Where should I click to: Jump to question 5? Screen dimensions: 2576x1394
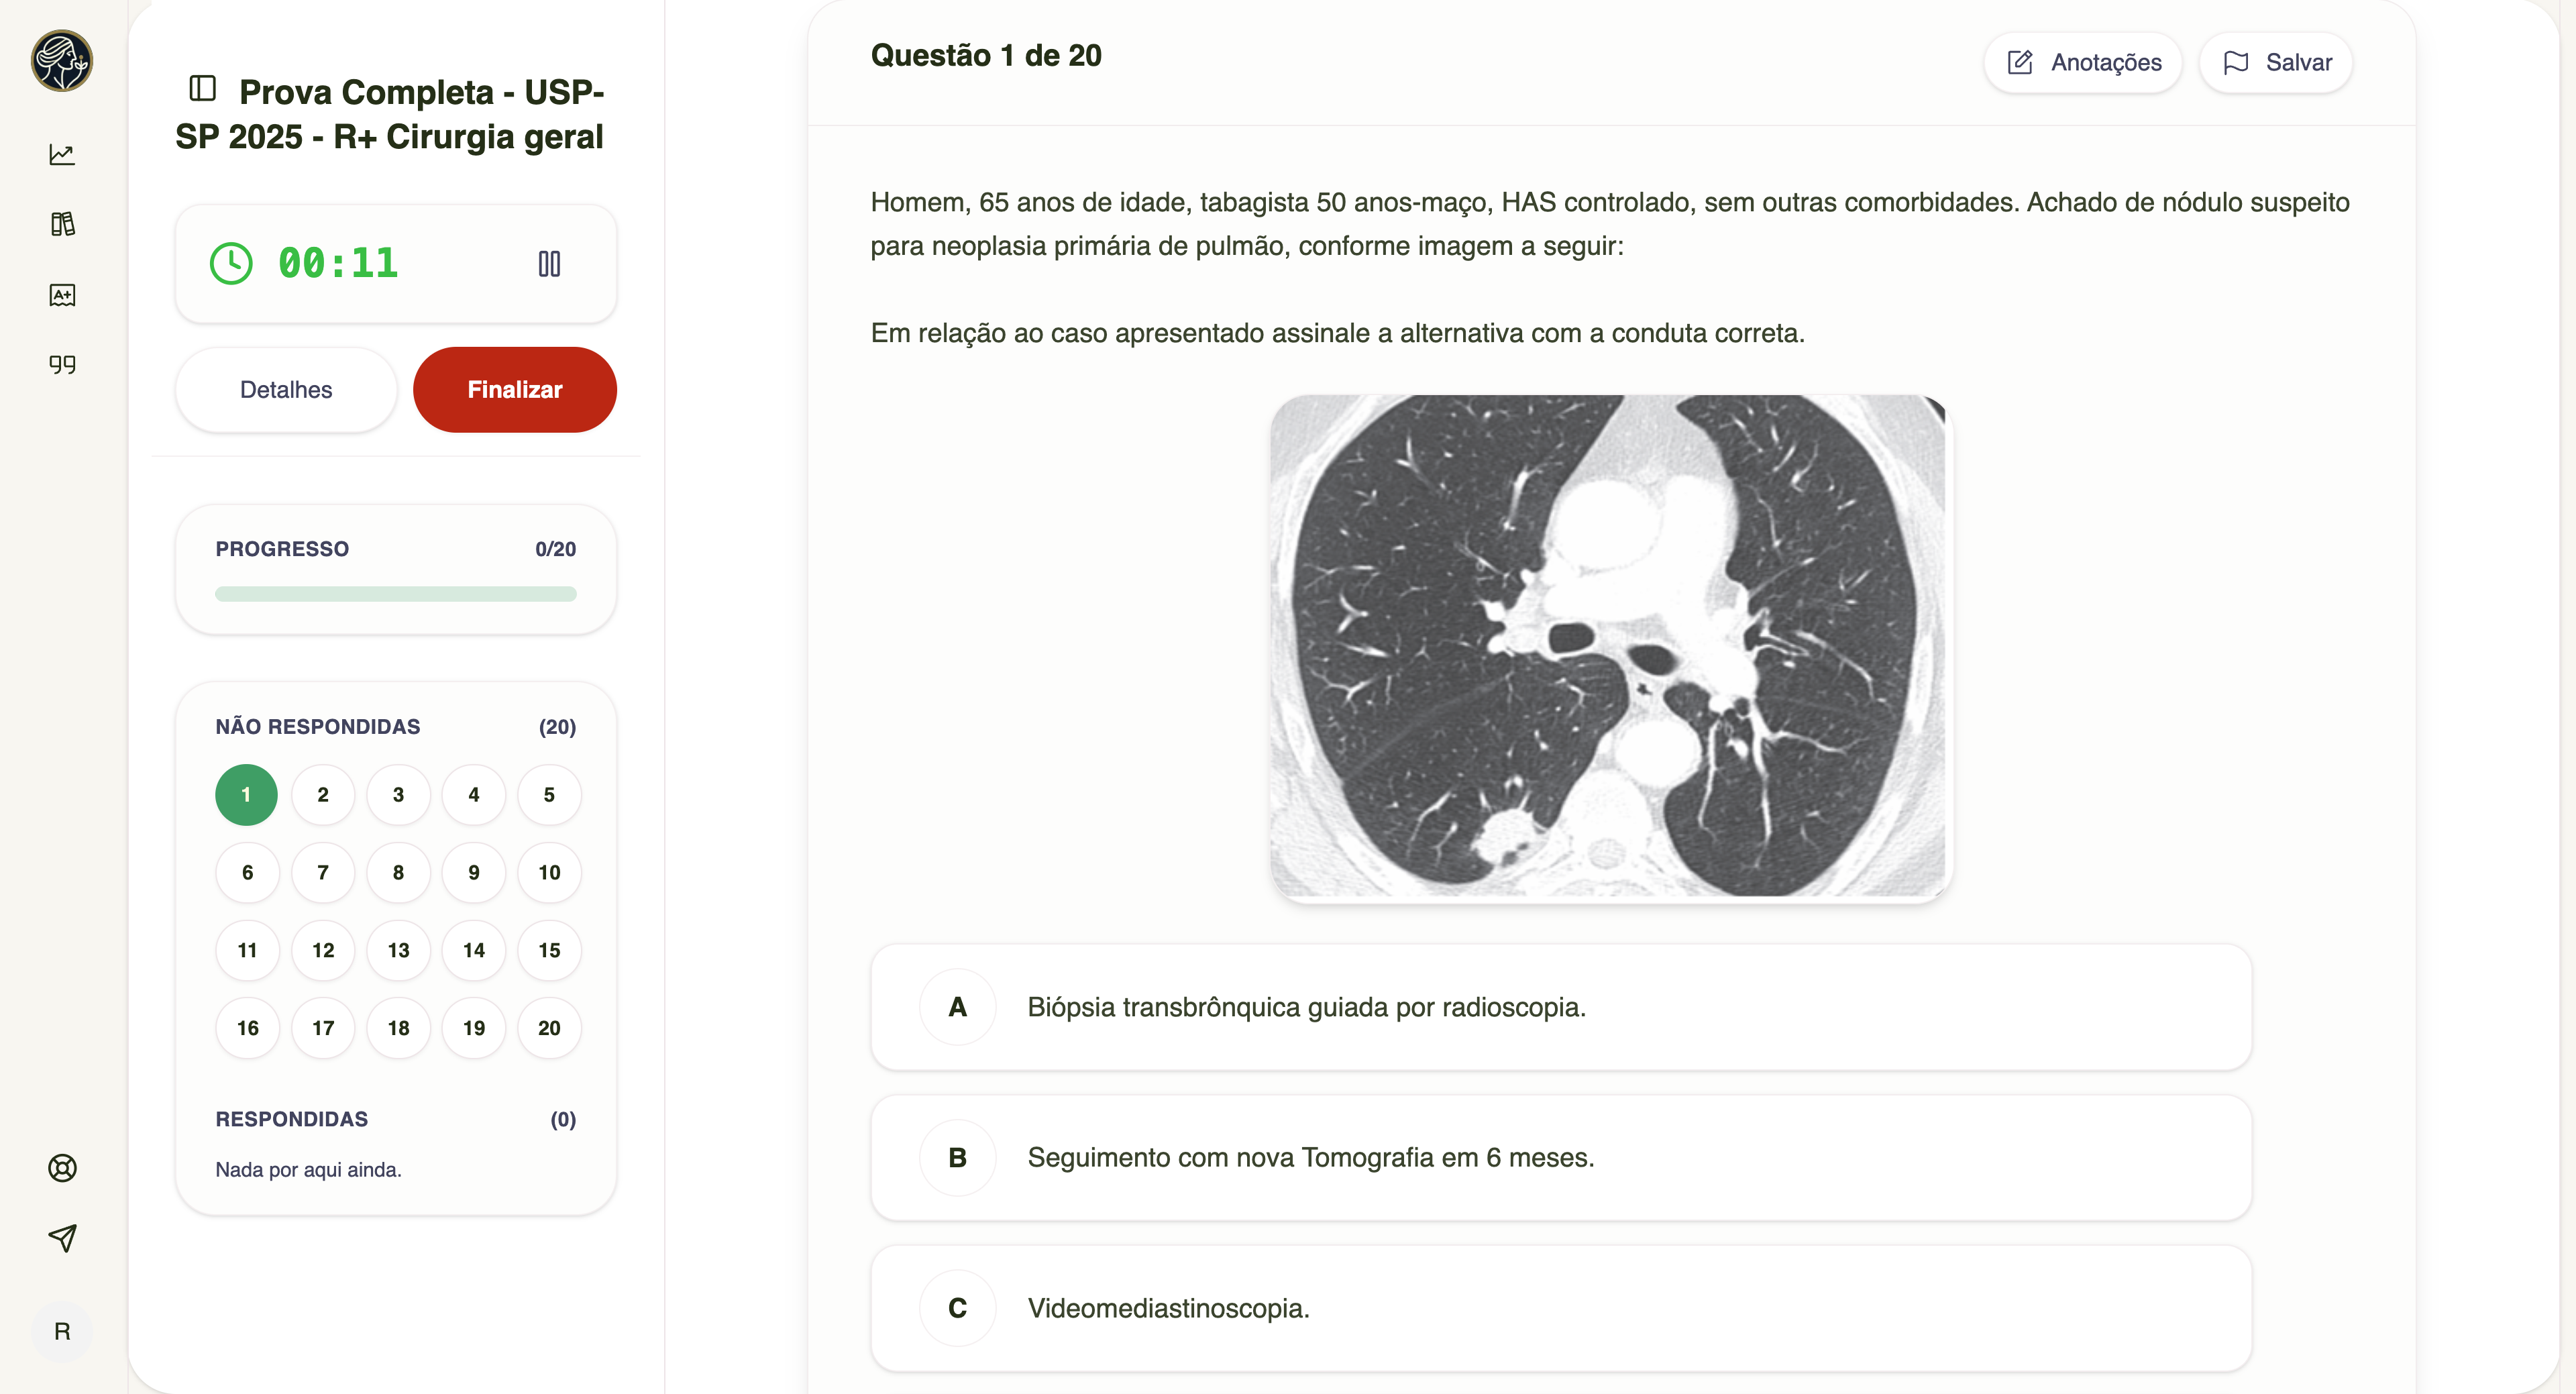click(x=549, y=794)
